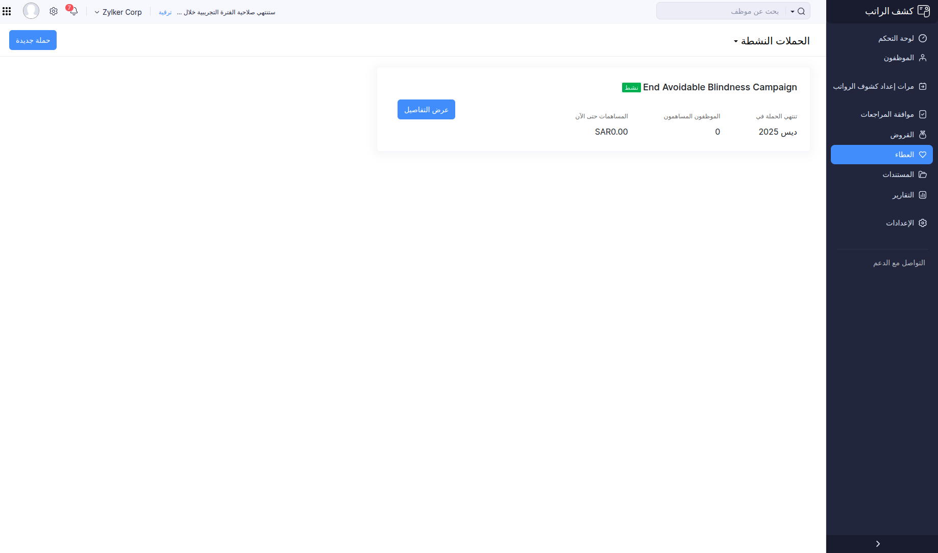Click the بحث عن موظف search field
The image size is (938, 553).
725,11
